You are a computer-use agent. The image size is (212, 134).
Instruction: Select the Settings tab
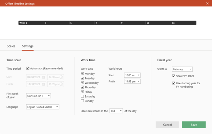tap(28, 46)
